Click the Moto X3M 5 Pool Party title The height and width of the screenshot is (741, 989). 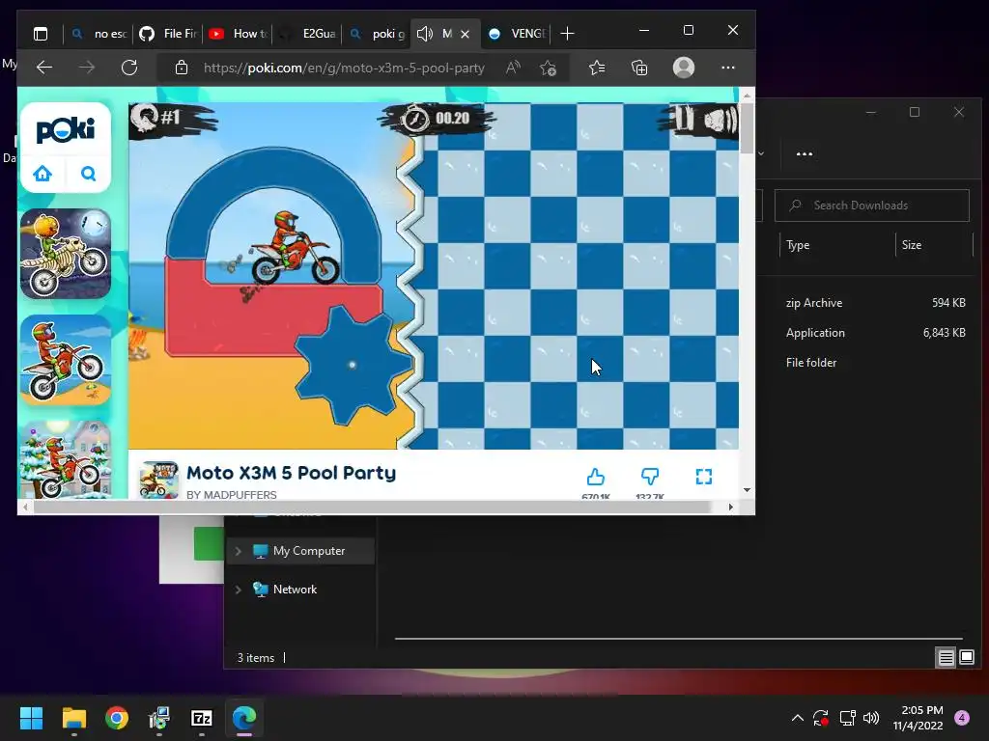tap(292, 473)
